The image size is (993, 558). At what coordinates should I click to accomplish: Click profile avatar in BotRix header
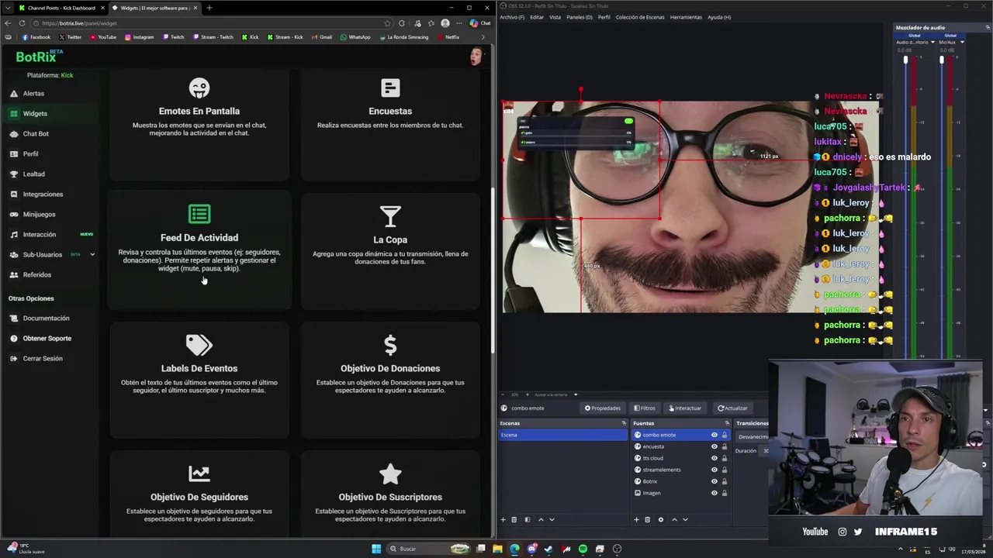(x=476, y=56)
